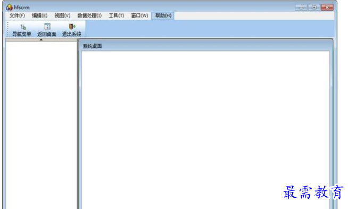This screenshot has width=348, height=209.
Task: Open the 文件(F) menu
Action: coord(17,15)
